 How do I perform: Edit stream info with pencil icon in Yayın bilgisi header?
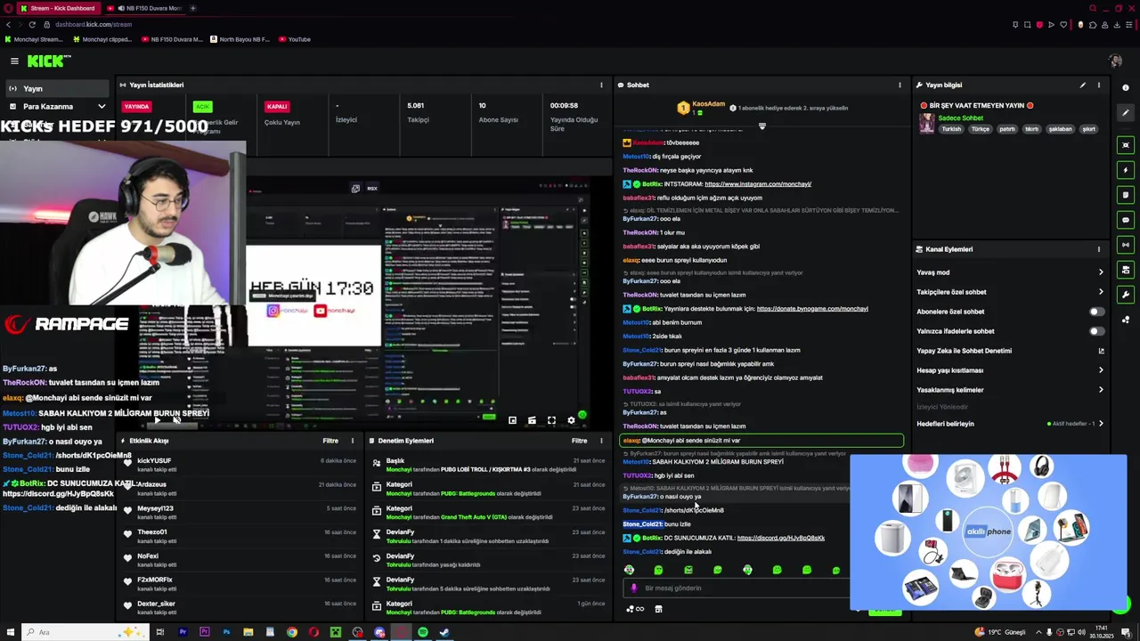tap(1083, 85)
